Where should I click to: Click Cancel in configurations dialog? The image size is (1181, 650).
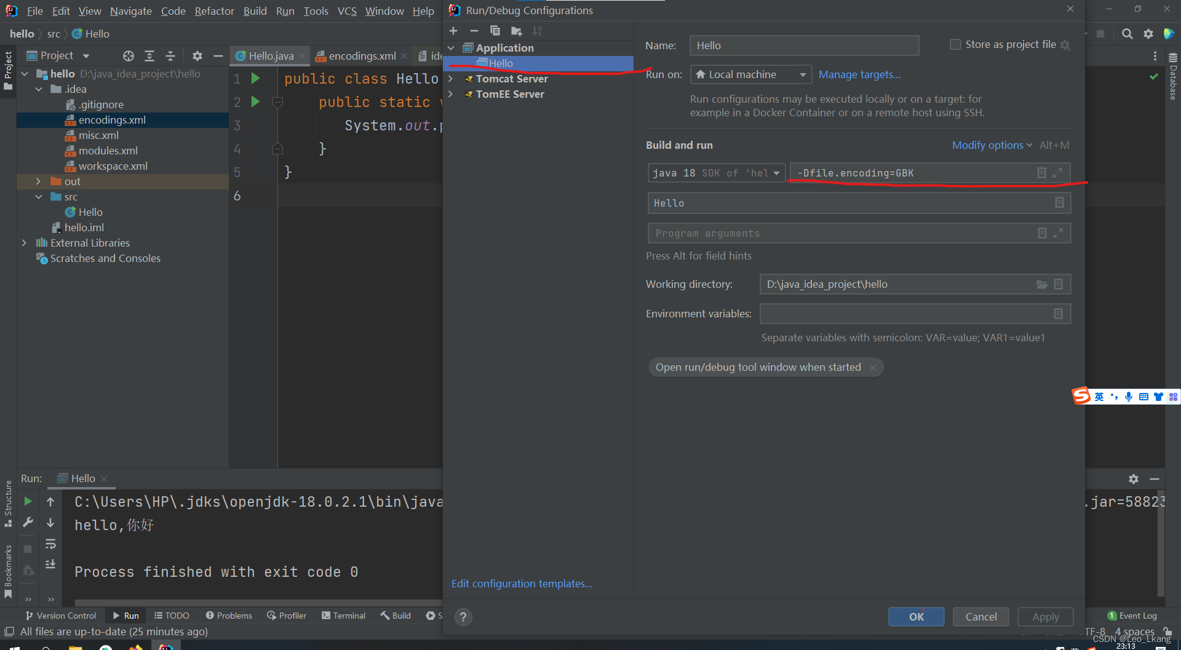tap(981, 617)
